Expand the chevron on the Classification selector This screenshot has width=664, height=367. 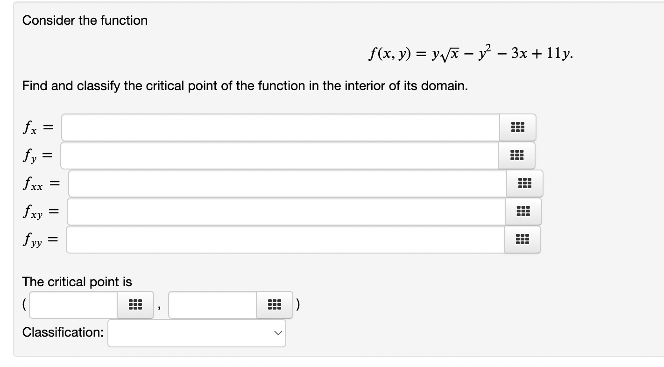point(278,333)
